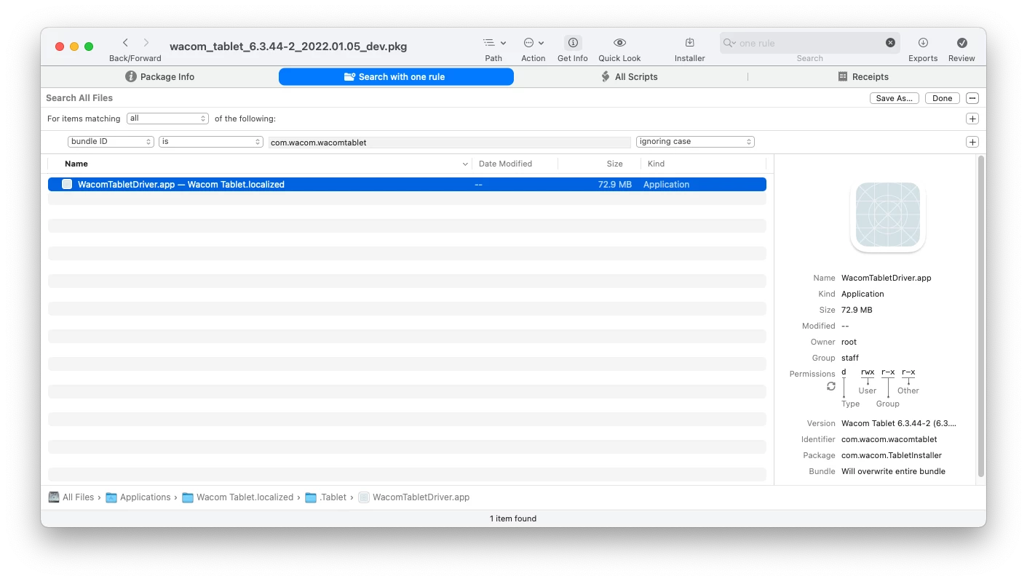Click All Files in the path bar
1027x581 pixels.
(x=71, y=497)
